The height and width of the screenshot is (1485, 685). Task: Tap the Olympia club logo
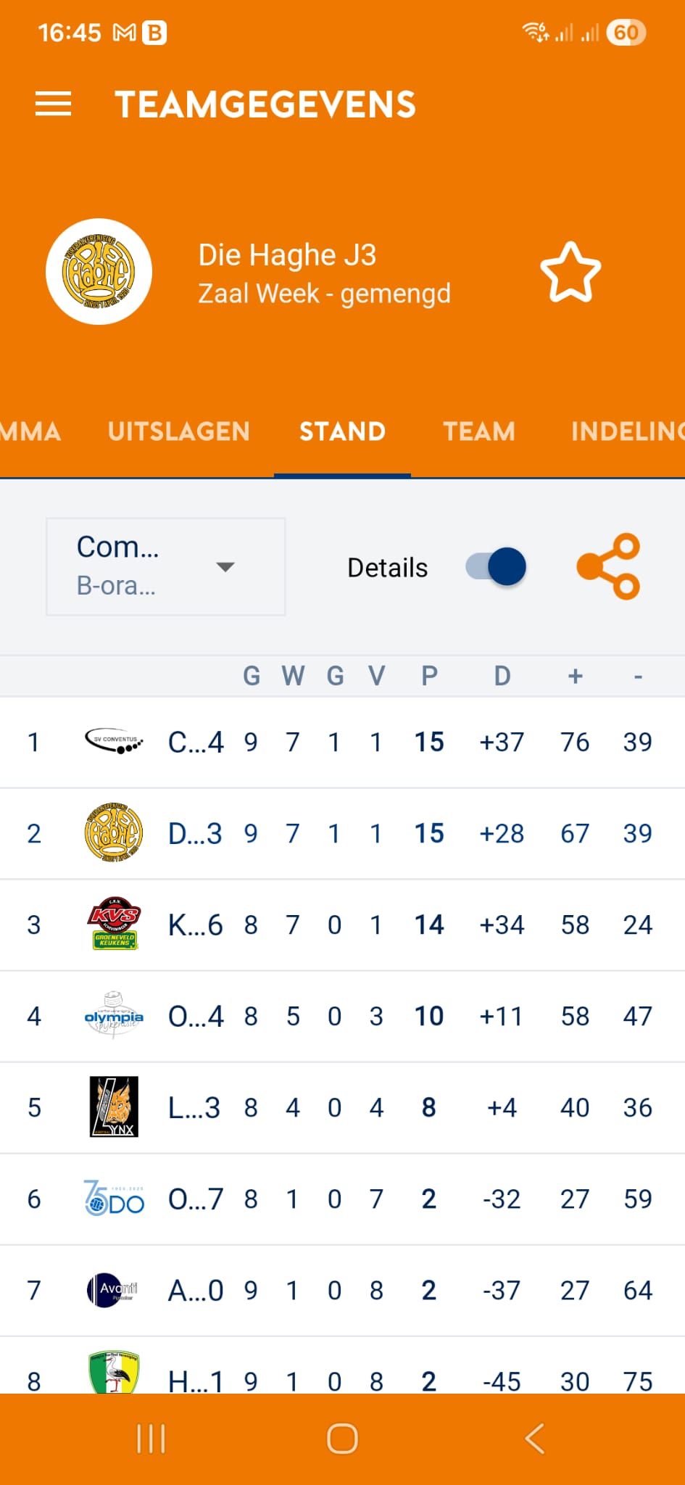click(x=114, y=1016)
